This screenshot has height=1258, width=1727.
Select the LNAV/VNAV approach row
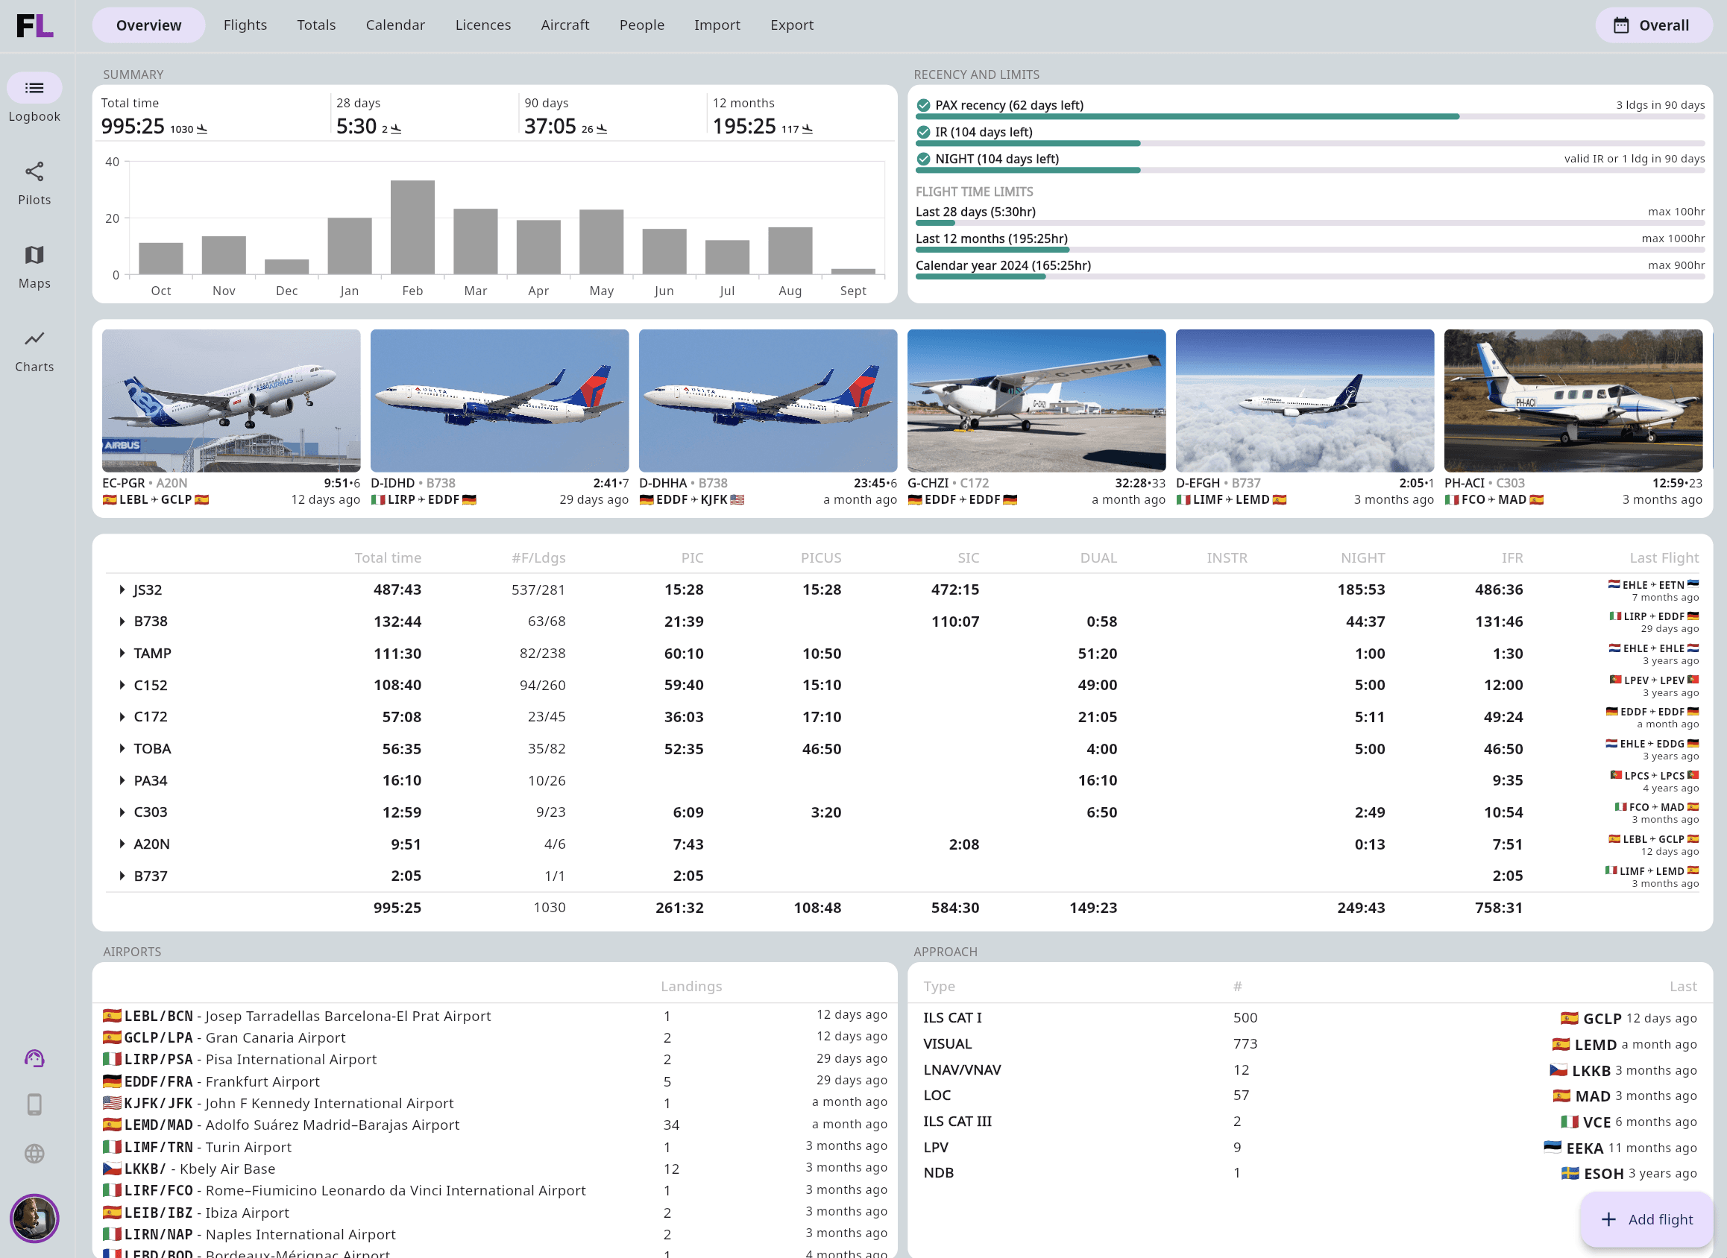click(x=1310, y=1070)
